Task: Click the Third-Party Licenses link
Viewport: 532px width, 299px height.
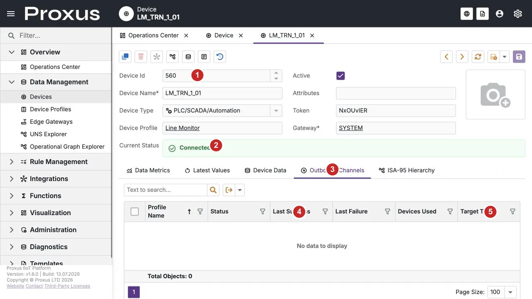Action: click(x=67, y=286)
